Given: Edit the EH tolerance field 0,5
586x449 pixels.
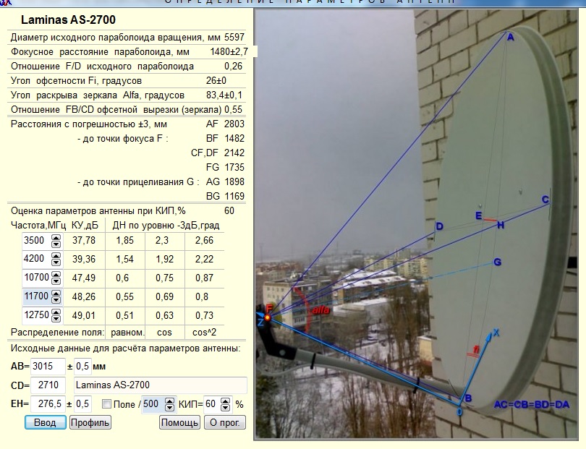Looking at the screenshot, I should click(x=82, y=403).
